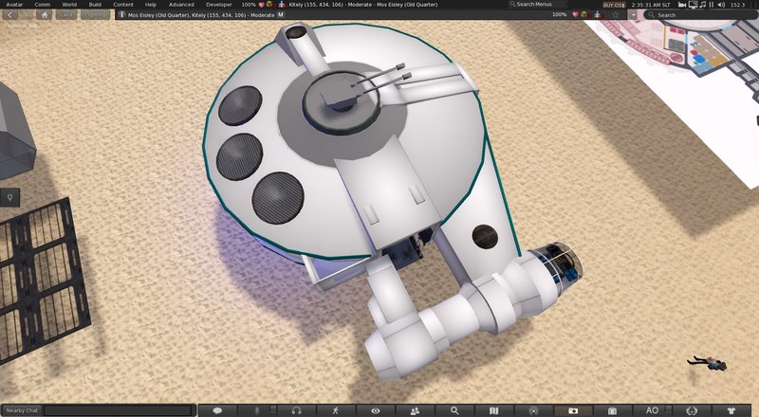The image size is (759, 417).
Task: Click the avatar face icon in toolbar
Action: [x=692, y=410]
